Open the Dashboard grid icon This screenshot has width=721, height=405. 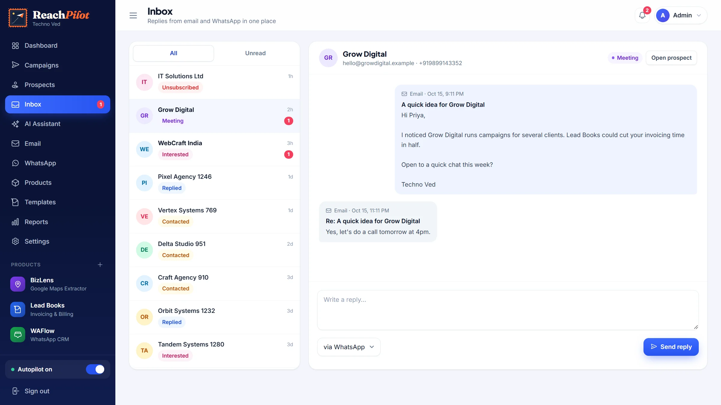click(15, 46)
